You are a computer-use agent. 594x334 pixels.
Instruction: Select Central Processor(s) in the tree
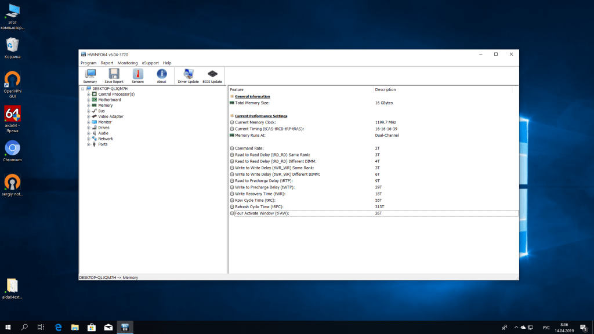tap(116, 95)
